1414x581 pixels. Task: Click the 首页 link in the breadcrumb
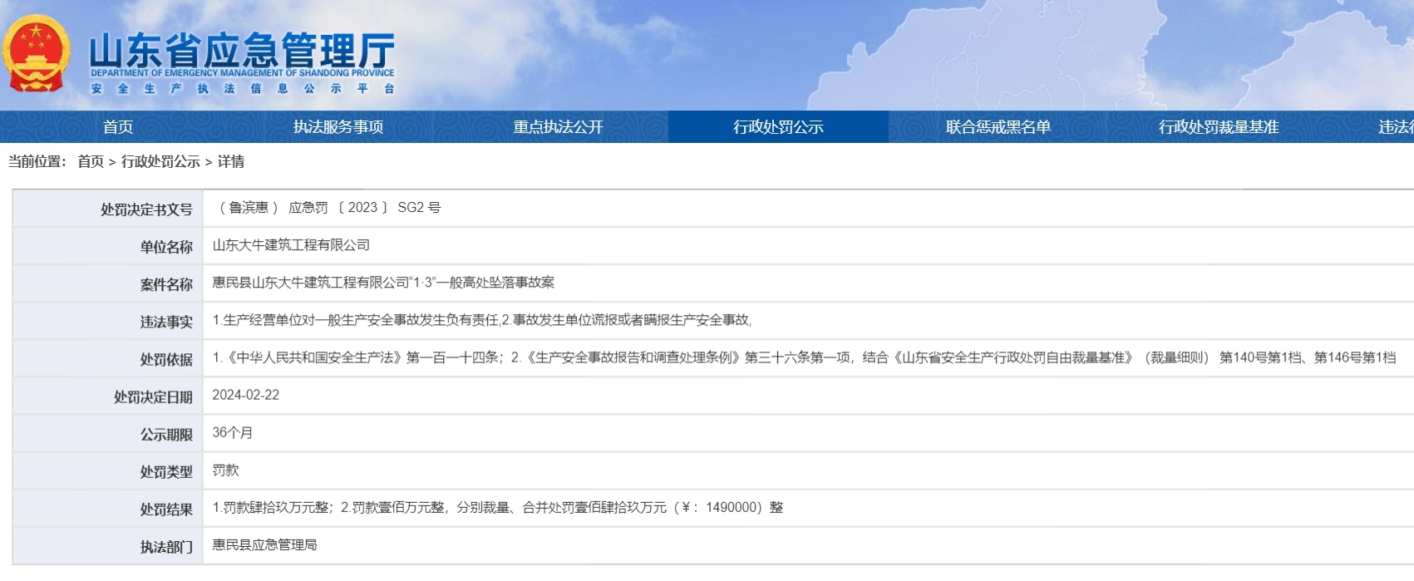tap(91, 162)
